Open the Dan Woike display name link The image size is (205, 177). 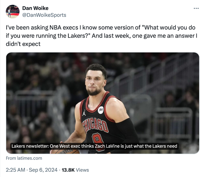[35, 8]
